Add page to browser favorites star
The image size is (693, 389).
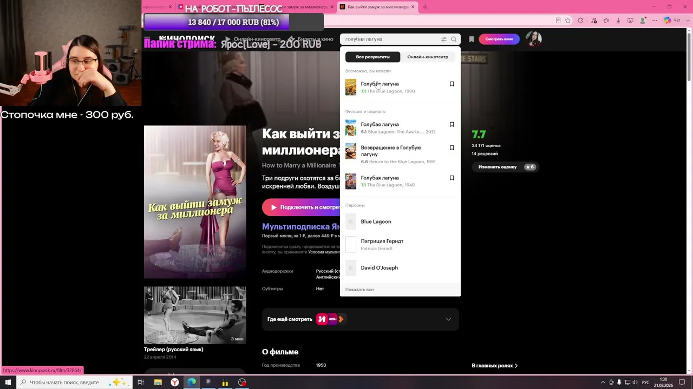(568, 21)
